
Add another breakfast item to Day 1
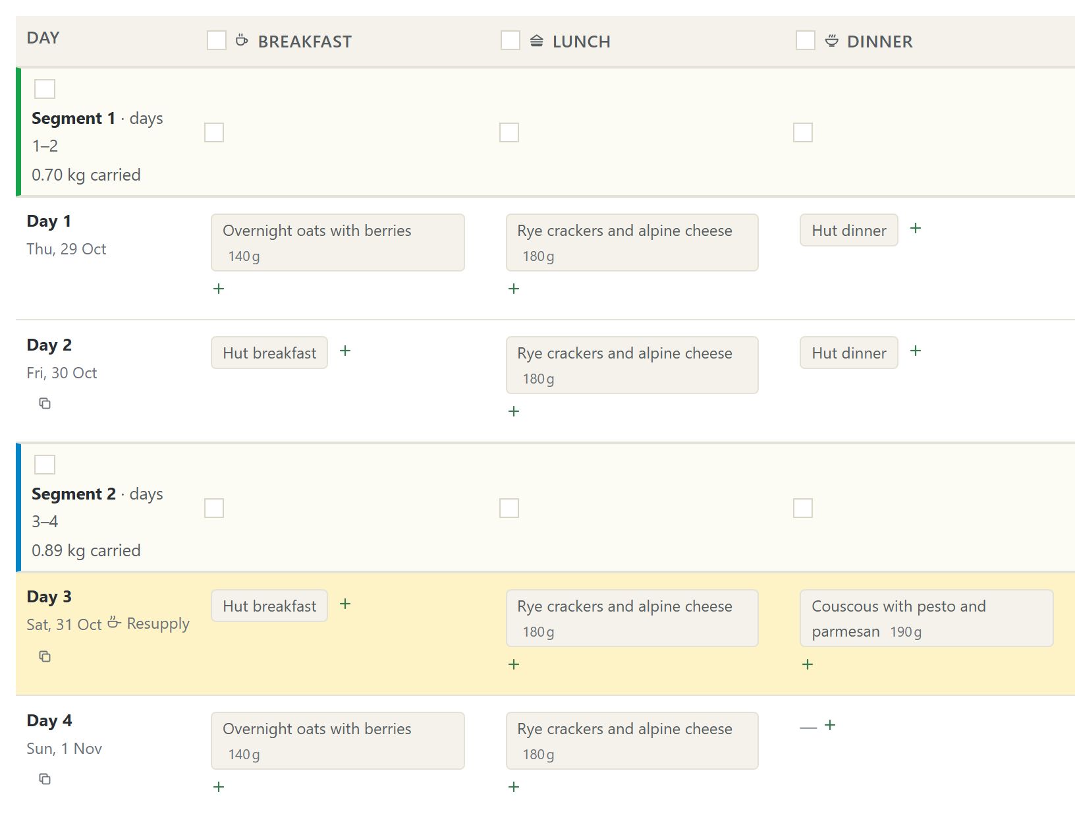[219, 289]
